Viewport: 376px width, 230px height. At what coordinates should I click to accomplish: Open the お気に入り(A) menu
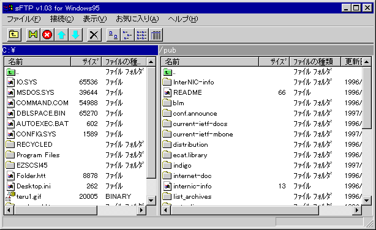coord(137,19)
